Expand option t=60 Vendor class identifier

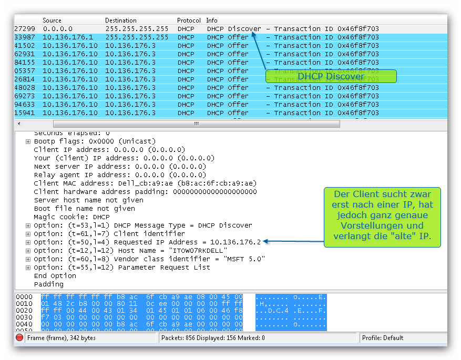coord(28,259)
